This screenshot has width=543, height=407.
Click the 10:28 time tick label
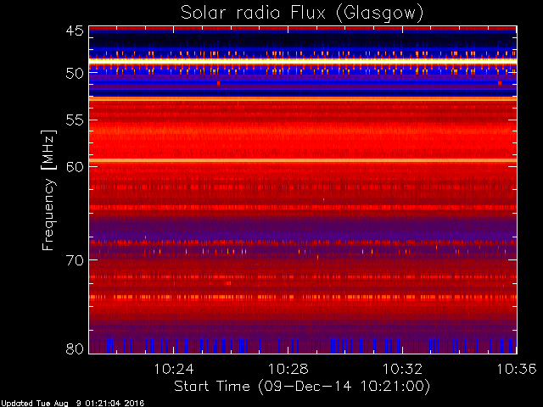pos(288,370)
